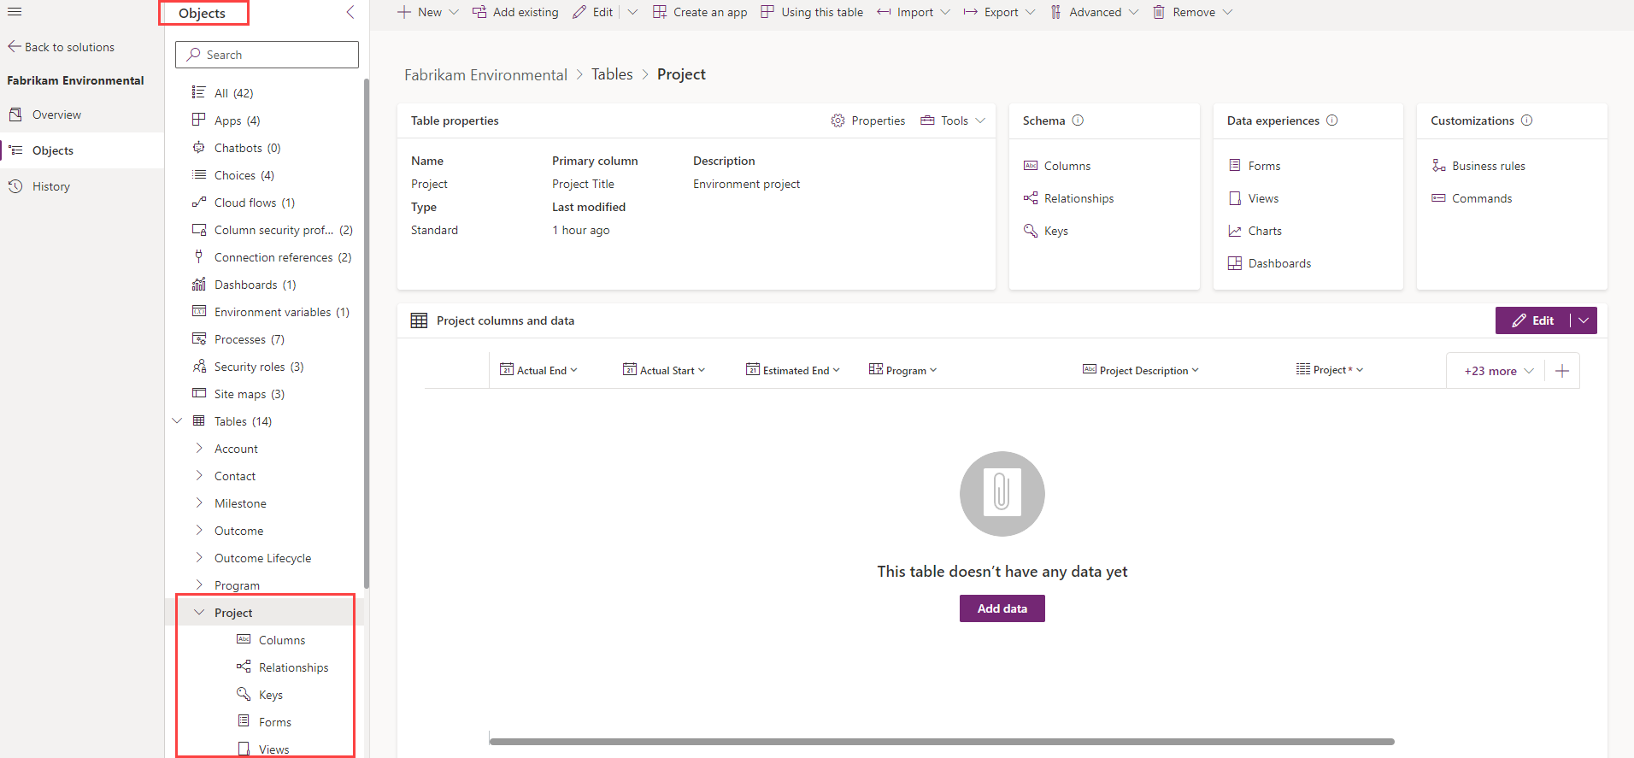Image resolution: width=1634 pixels, height=758 pixels.
Task: Click the Choices list icon
Action: point(199,175)
